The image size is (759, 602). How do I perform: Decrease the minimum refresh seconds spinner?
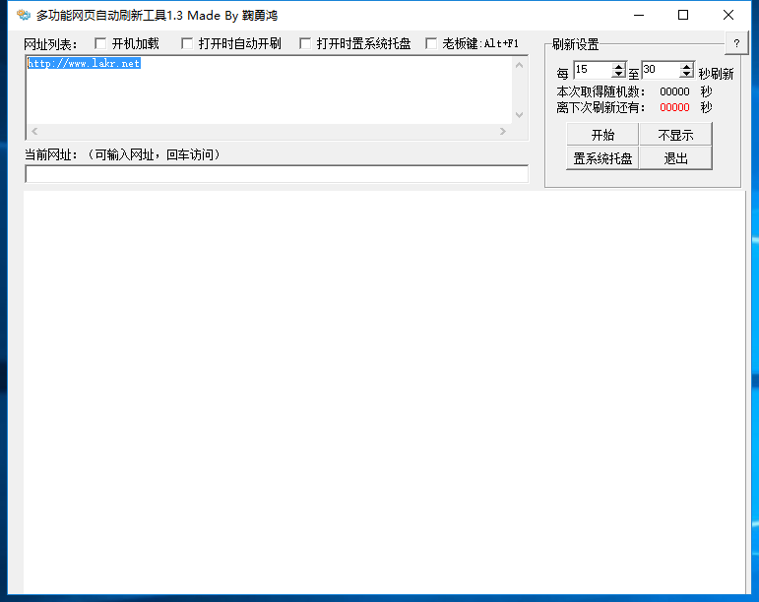pyautogui.click(x=618, y=75)
